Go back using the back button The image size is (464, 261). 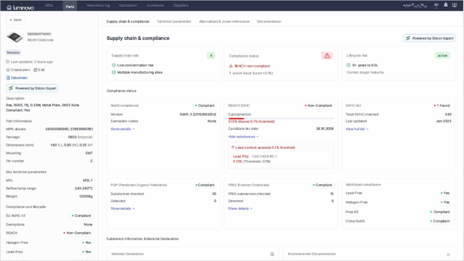pos(15,20)
